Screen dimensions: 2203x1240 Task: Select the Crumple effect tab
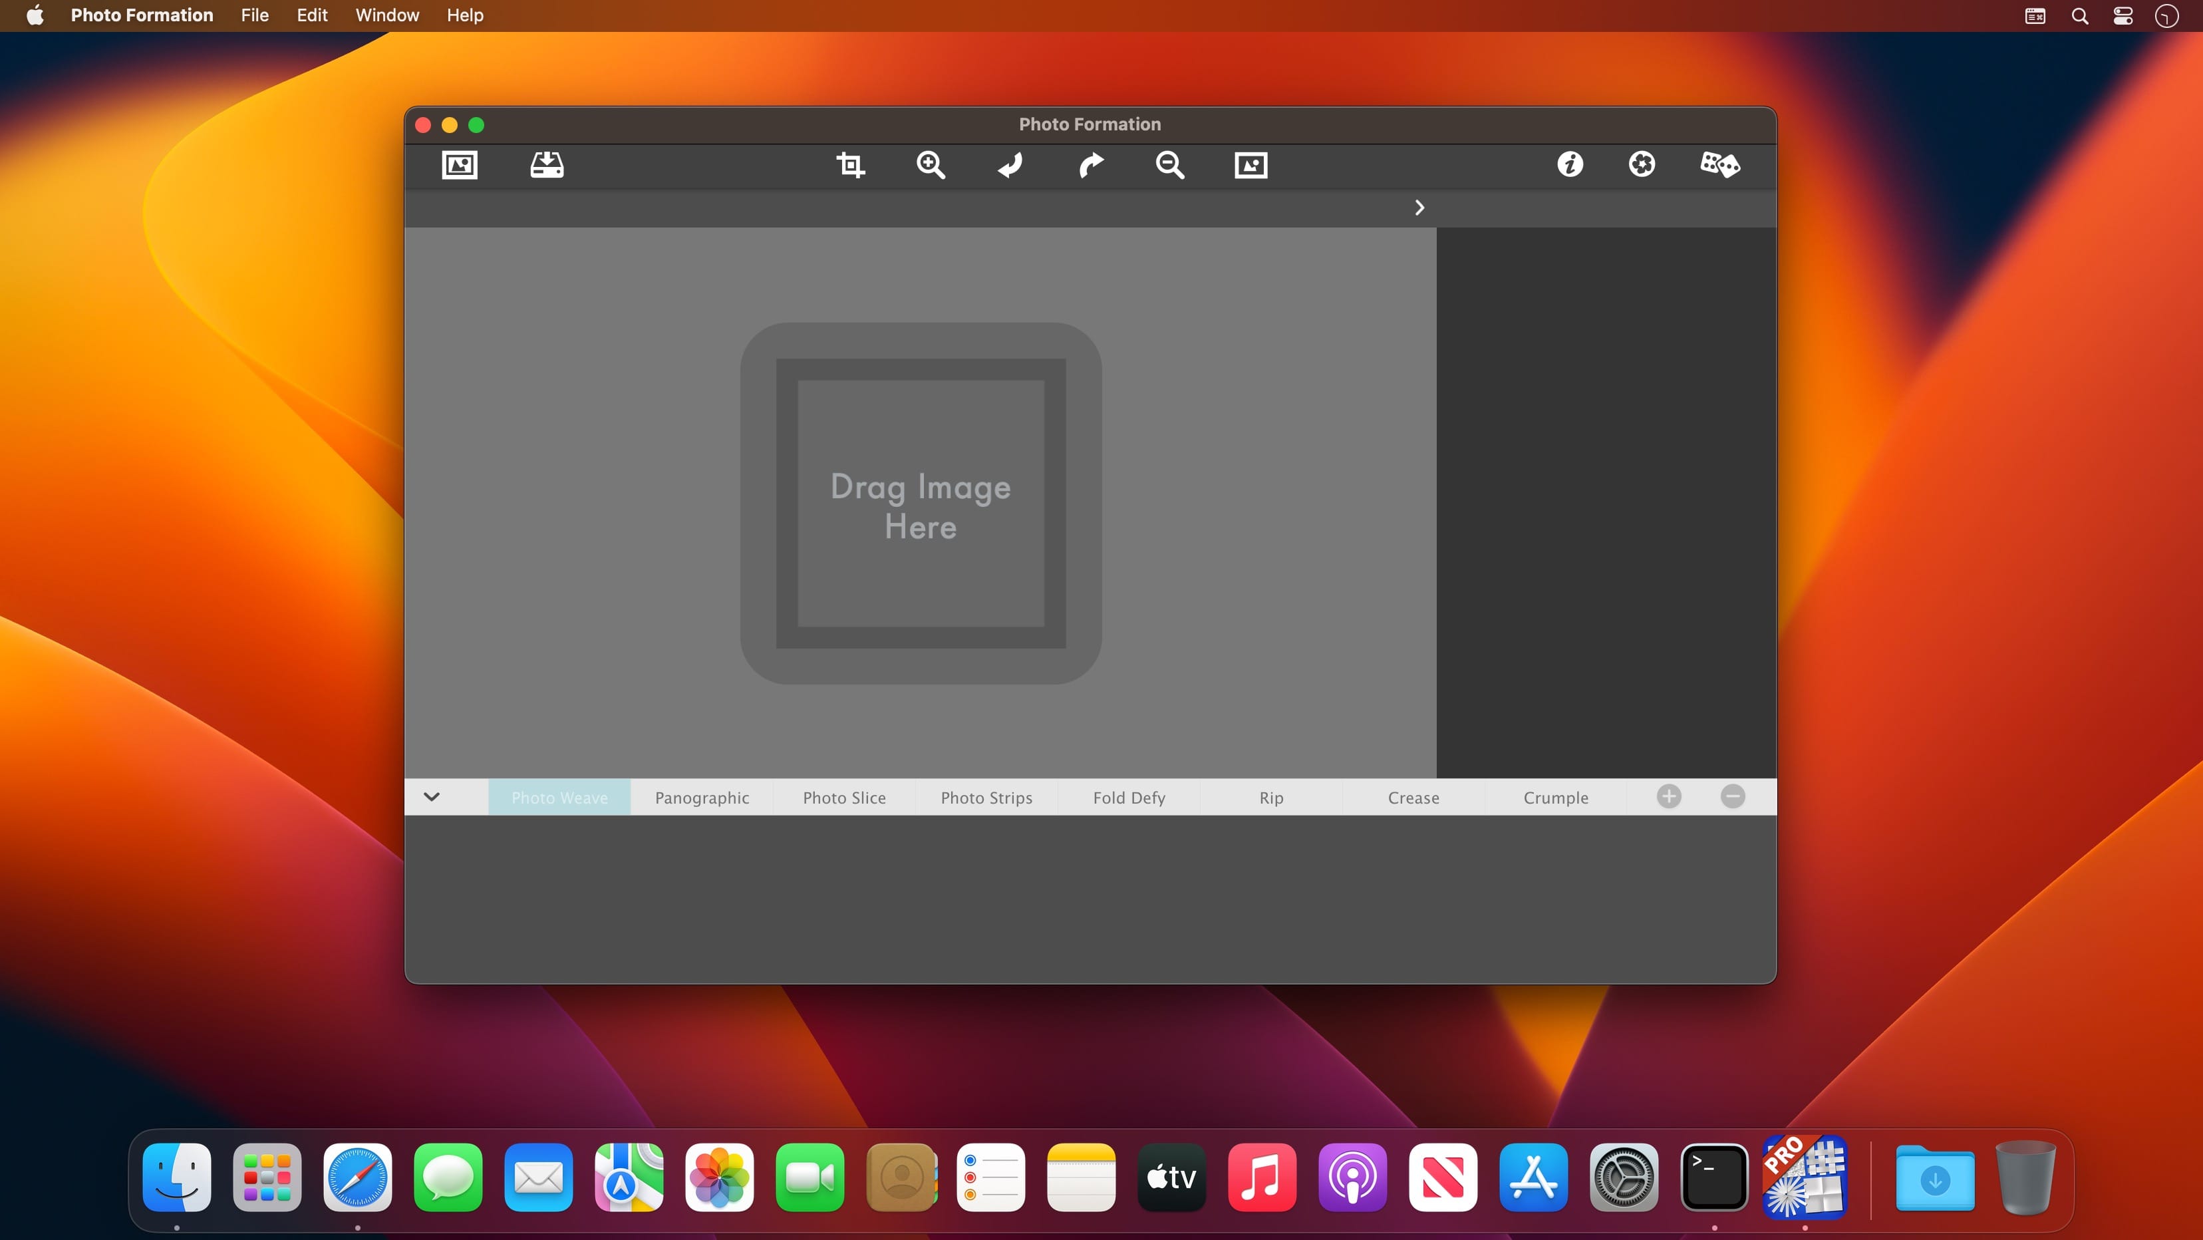coord(1556,797)
